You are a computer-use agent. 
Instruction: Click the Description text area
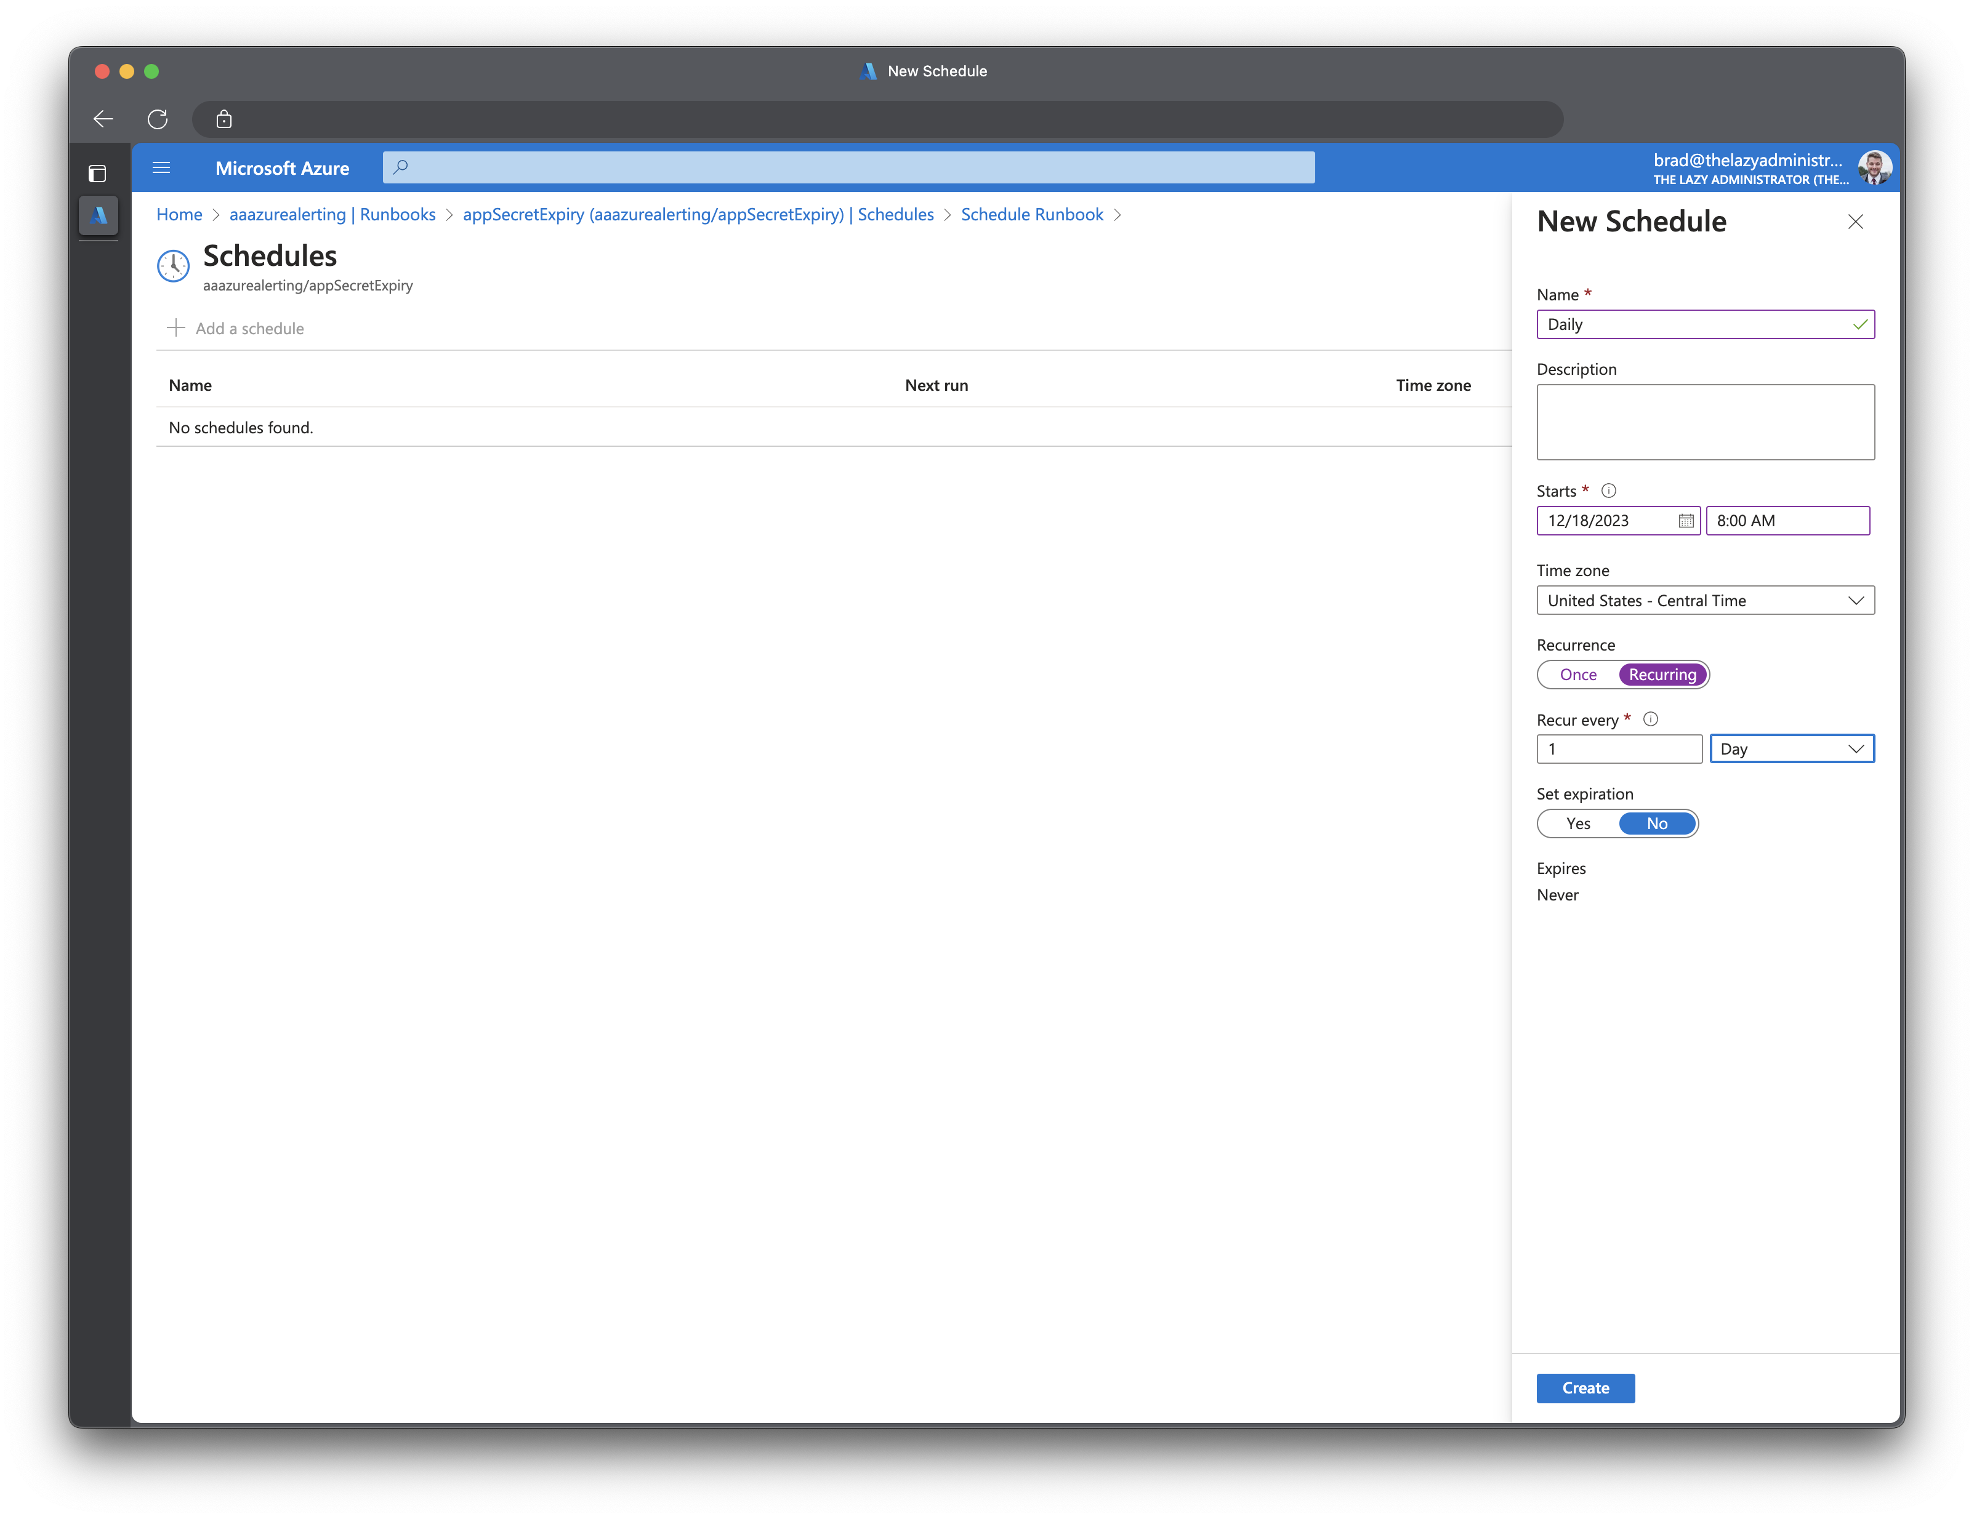tap(1706, 422)
